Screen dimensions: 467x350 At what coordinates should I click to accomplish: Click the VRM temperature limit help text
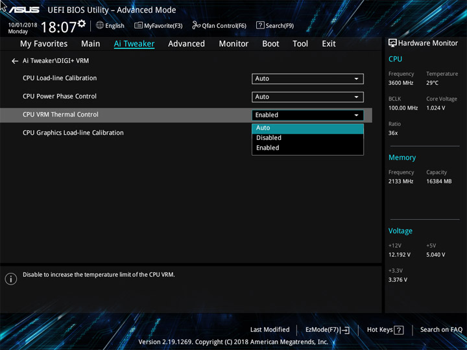(x=99, y=275)
